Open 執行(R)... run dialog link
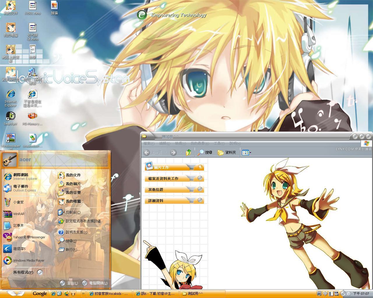Viewport: 373px width, 298px height. 69,249
